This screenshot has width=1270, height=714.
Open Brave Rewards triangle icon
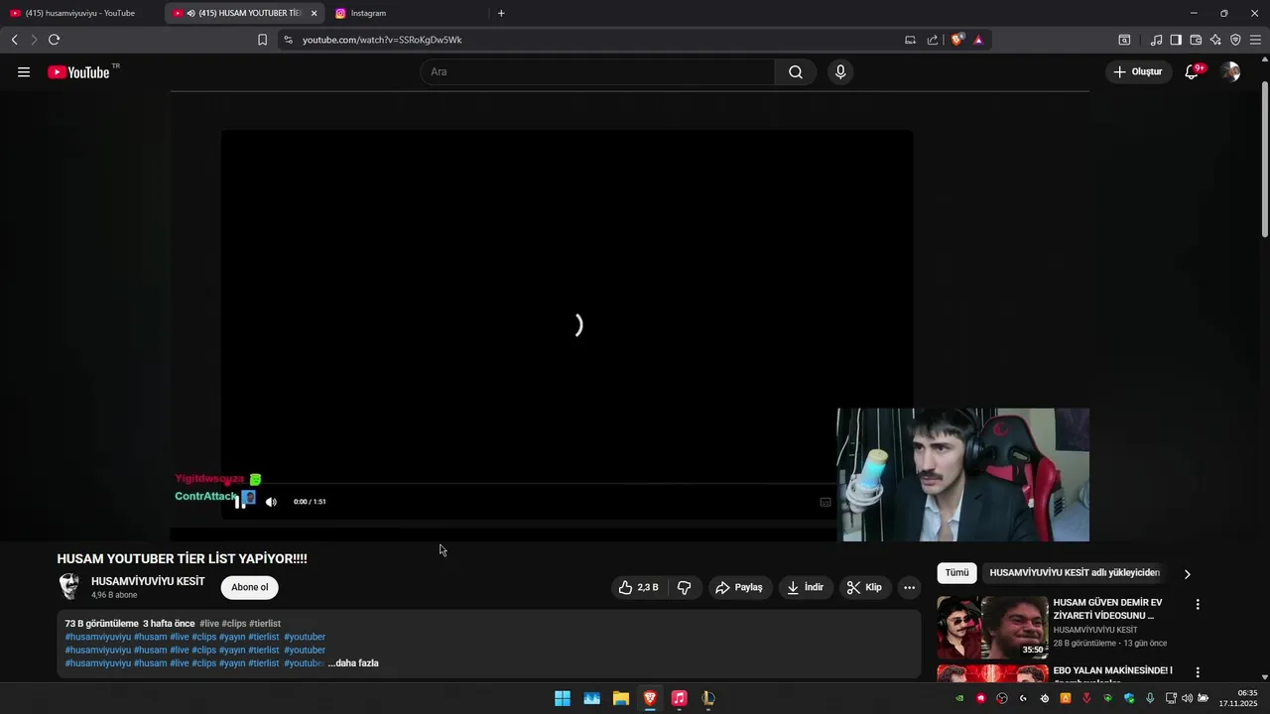[978, 40]
